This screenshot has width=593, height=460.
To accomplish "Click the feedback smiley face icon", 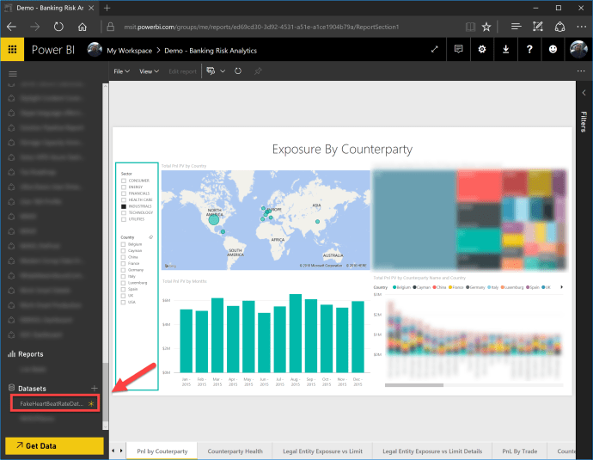I will (553, 49).
